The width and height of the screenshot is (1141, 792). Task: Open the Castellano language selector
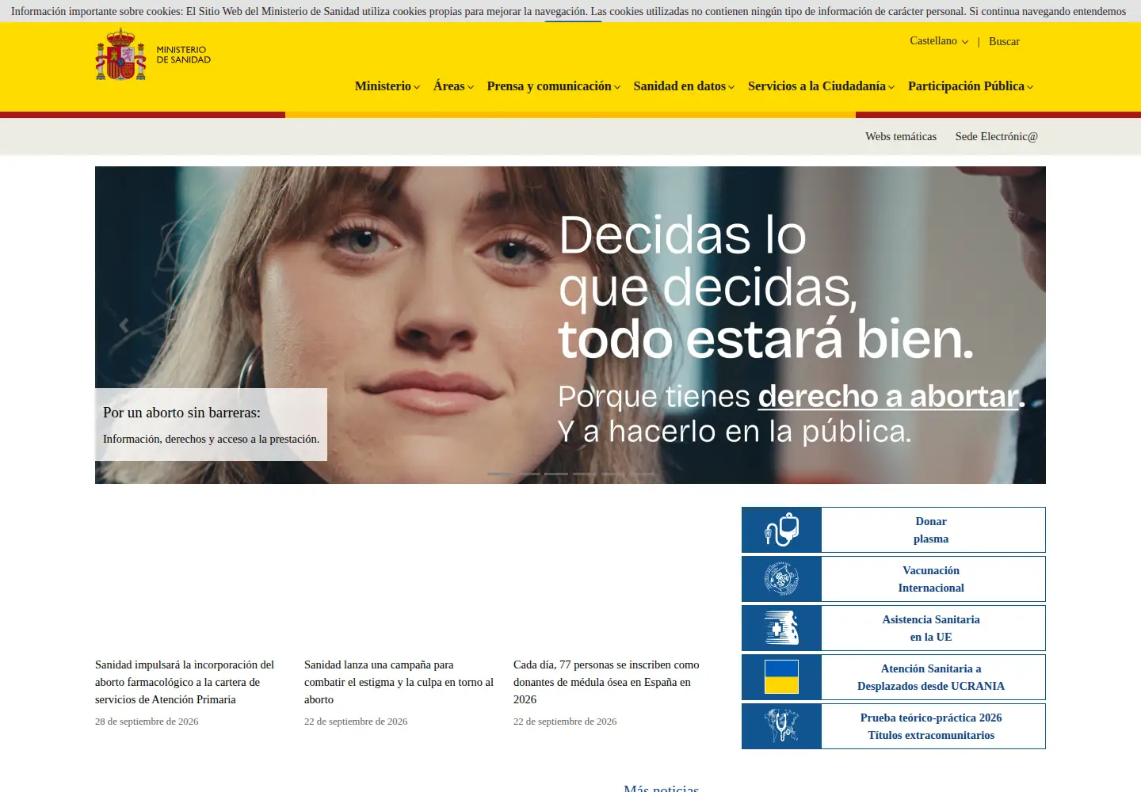click(939, 41)
